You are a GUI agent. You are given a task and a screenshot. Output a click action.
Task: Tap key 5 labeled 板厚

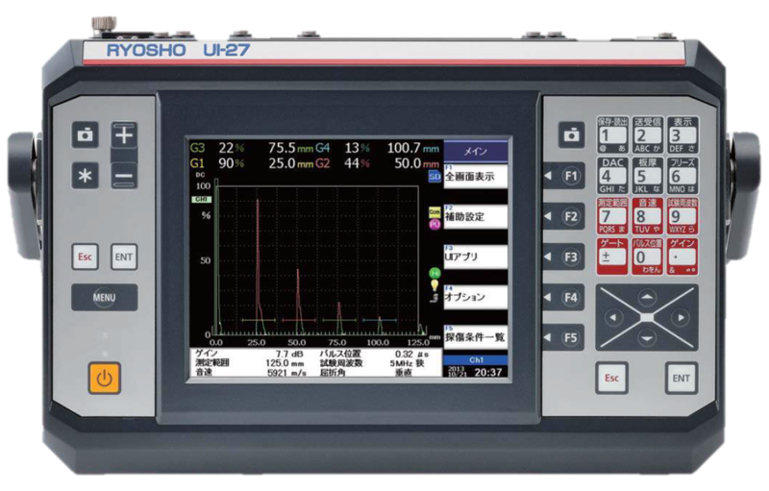click(x=647, y=176)
